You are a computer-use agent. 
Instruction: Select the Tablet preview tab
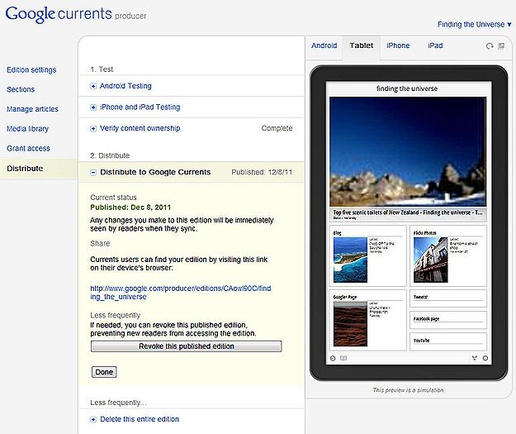pos(362,45)
